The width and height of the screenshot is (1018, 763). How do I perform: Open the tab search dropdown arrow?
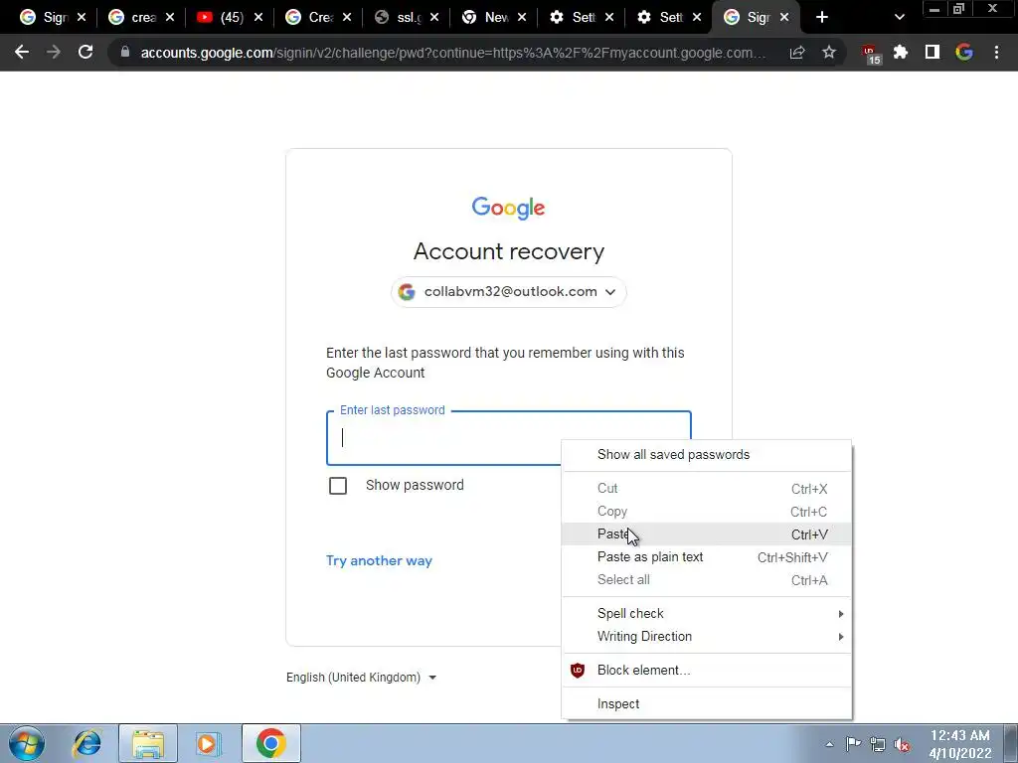pyautogui.click(x=899, y=18)
